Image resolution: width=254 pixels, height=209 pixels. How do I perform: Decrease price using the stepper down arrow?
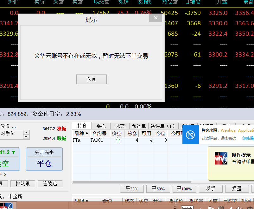coord(26,137)
